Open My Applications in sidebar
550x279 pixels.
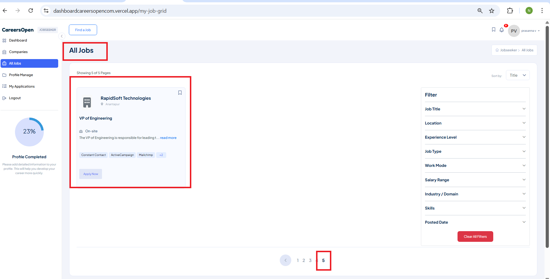pos(22,86)
